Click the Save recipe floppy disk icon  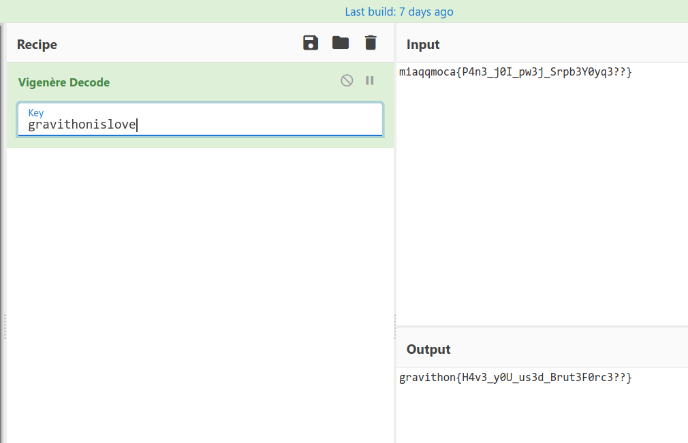tap(311, 43)
